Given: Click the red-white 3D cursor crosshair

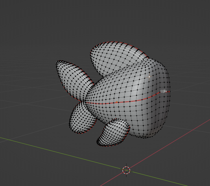Looking at the screenshot, I should pos(126,170).
